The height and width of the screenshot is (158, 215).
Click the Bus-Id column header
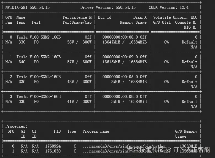tap(105, 17)
